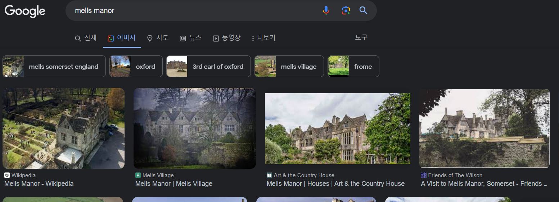Select the 이미지 (Images) tab
Image resolution: width=559 pixels, height=202 pixels.
(x=122, y=38)
